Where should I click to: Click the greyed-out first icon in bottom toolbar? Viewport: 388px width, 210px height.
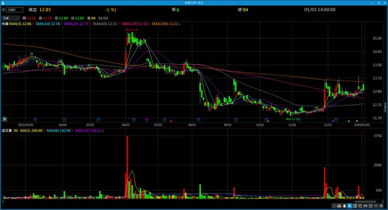coord(334,206)
